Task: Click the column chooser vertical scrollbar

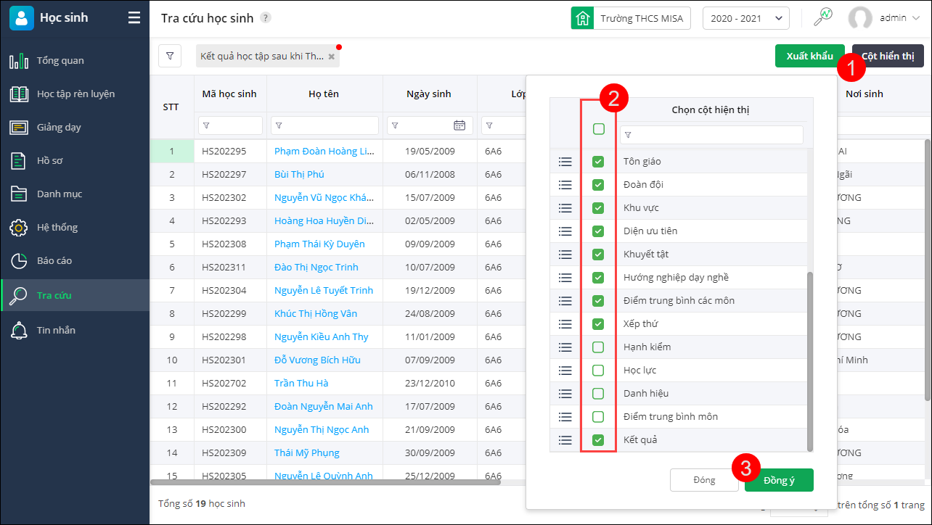Action: tap(810, 361)
